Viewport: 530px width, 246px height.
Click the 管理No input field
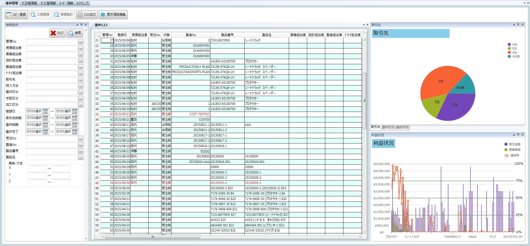click(52, 41)
